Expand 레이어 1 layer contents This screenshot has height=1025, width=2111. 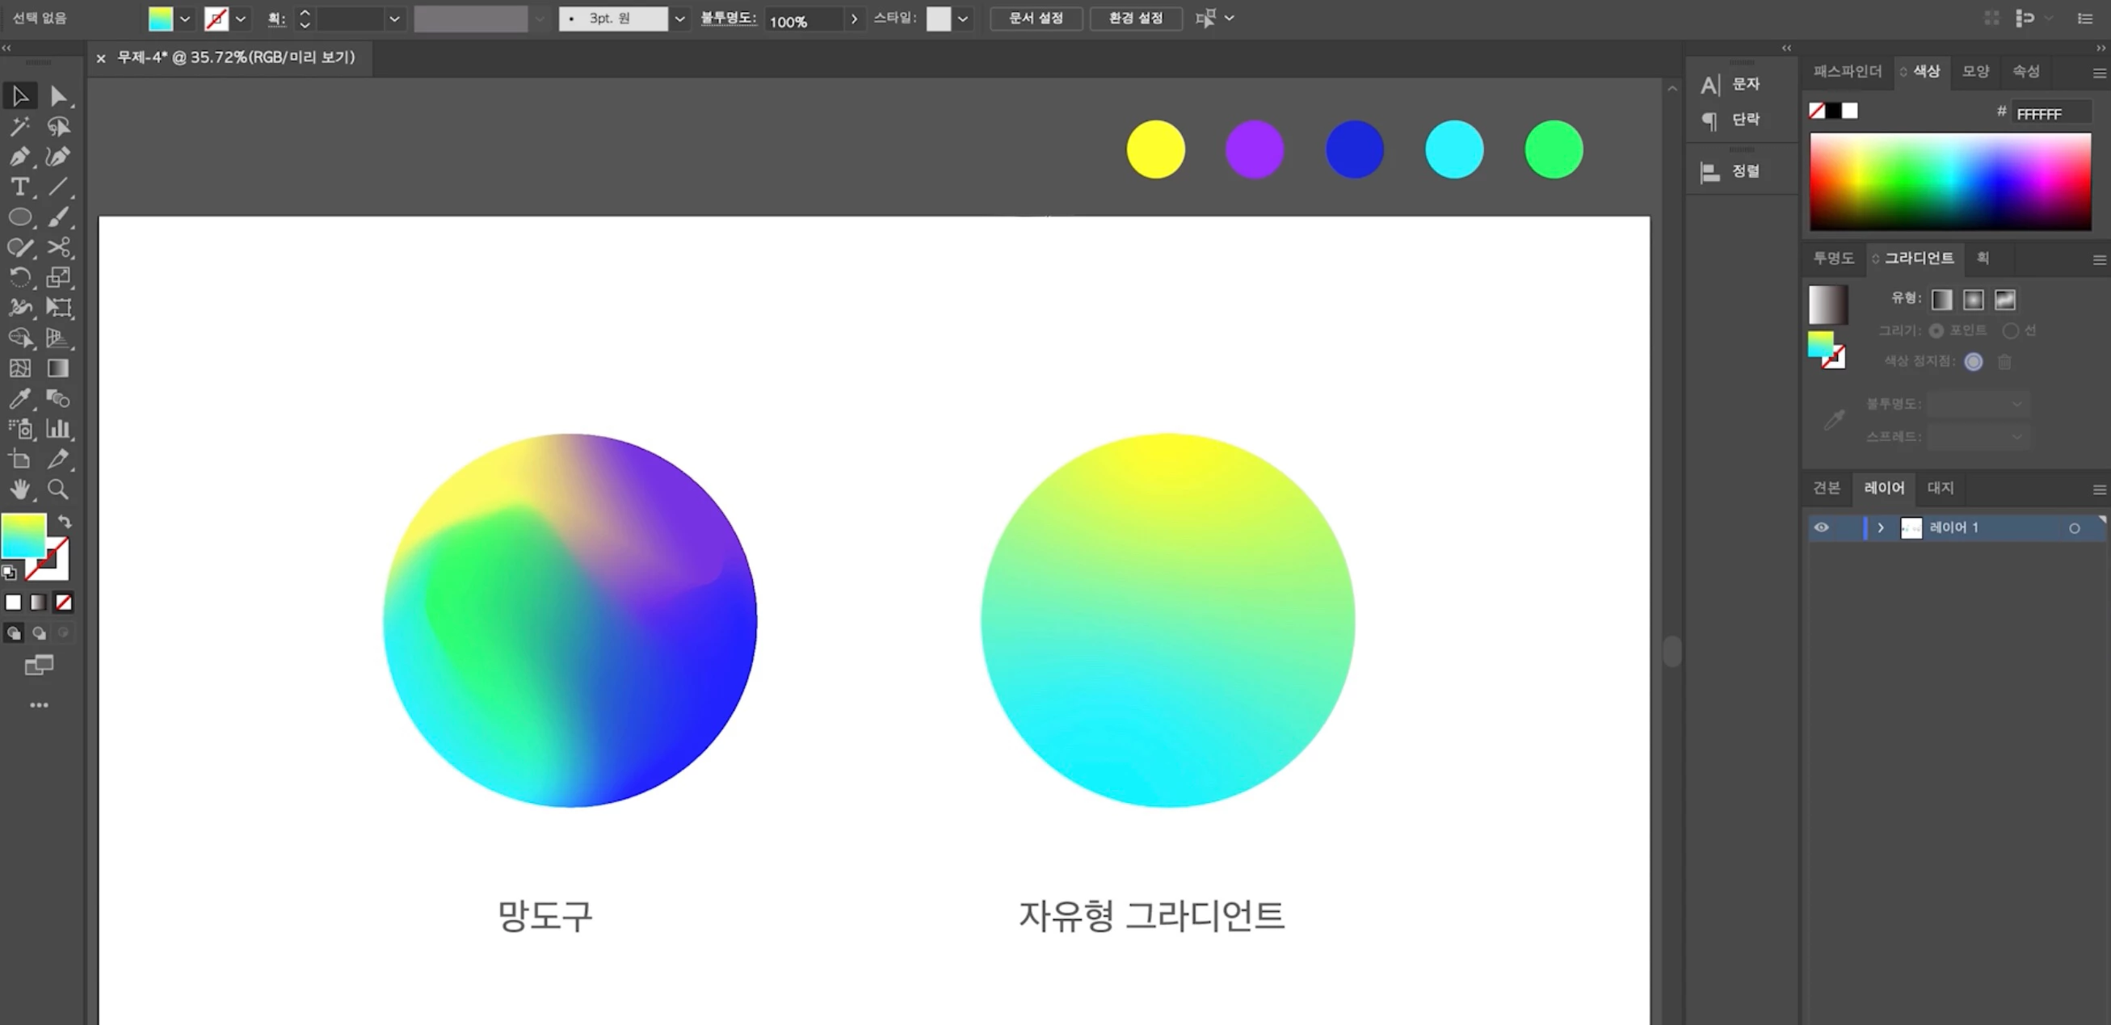click(x=1881, y=527)
